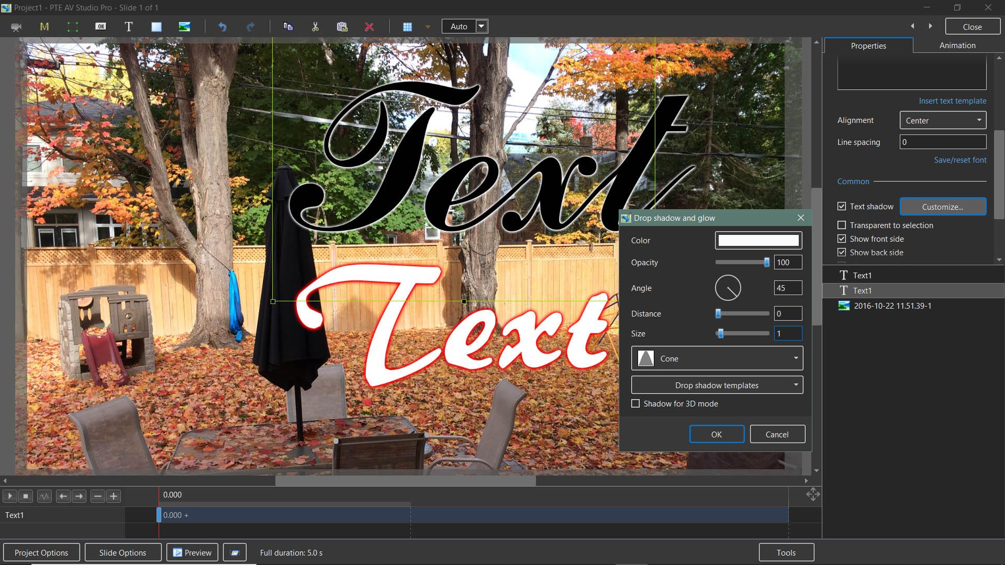Uncheck the Text shadow checkbox

point(842,206)
